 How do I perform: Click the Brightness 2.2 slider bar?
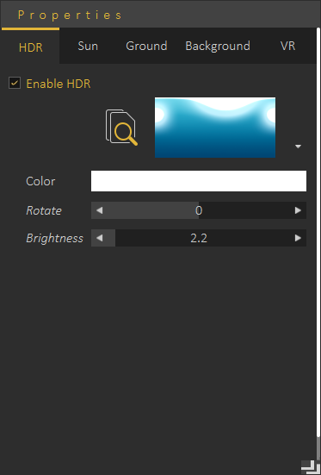(199, 238)
